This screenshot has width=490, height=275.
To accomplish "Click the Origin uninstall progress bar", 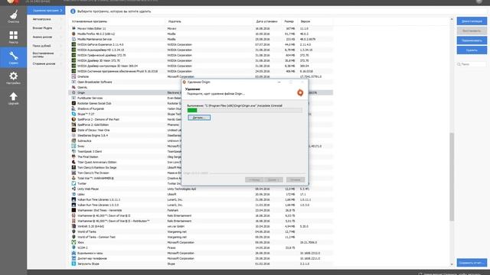I will pyautogui.click(x=245, y=110).
